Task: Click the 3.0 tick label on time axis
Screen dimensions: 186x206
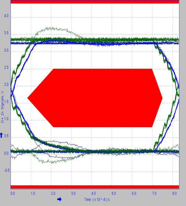Action: coord(73,194)
